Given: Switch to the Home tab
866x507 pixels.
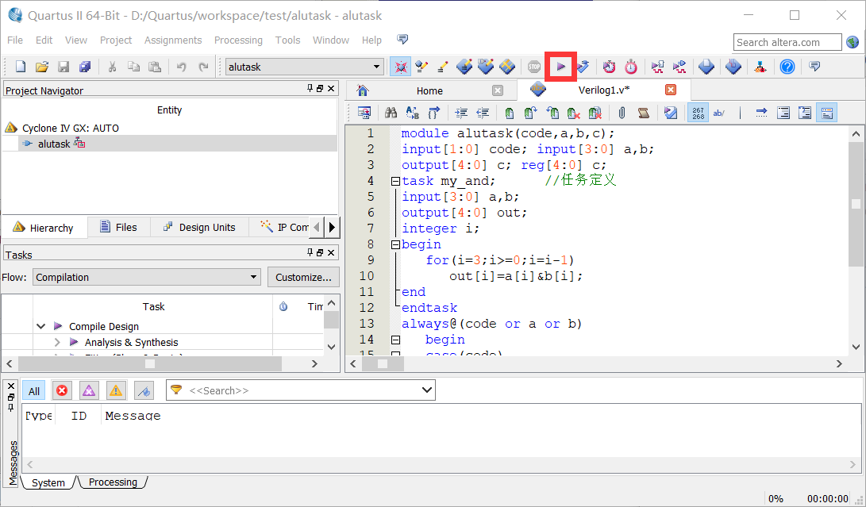Looking at the screenshot, I should pyautogui.click(x=429, y=90).
